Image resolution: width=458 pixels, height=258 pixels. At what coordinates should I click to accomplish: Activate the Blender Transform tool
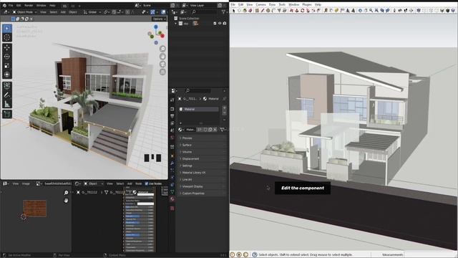point(7,75)
